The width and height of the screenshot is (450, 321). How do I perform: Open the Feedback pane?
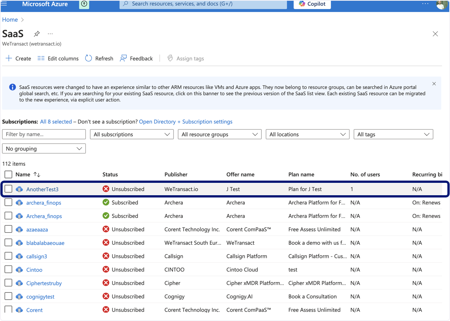click(136, 59)
